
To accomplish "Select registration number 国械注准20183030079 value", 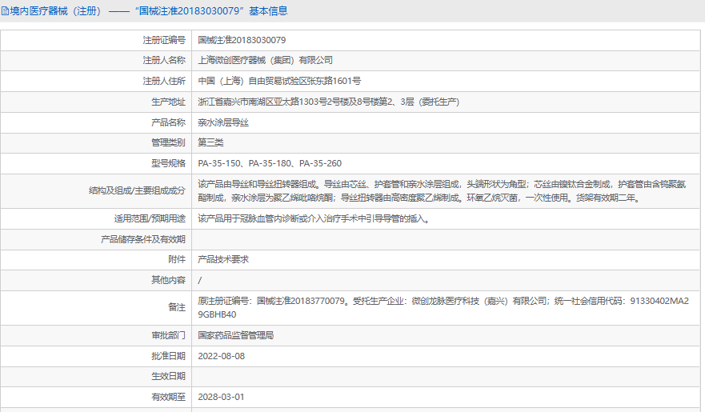I will coord(242,40).
